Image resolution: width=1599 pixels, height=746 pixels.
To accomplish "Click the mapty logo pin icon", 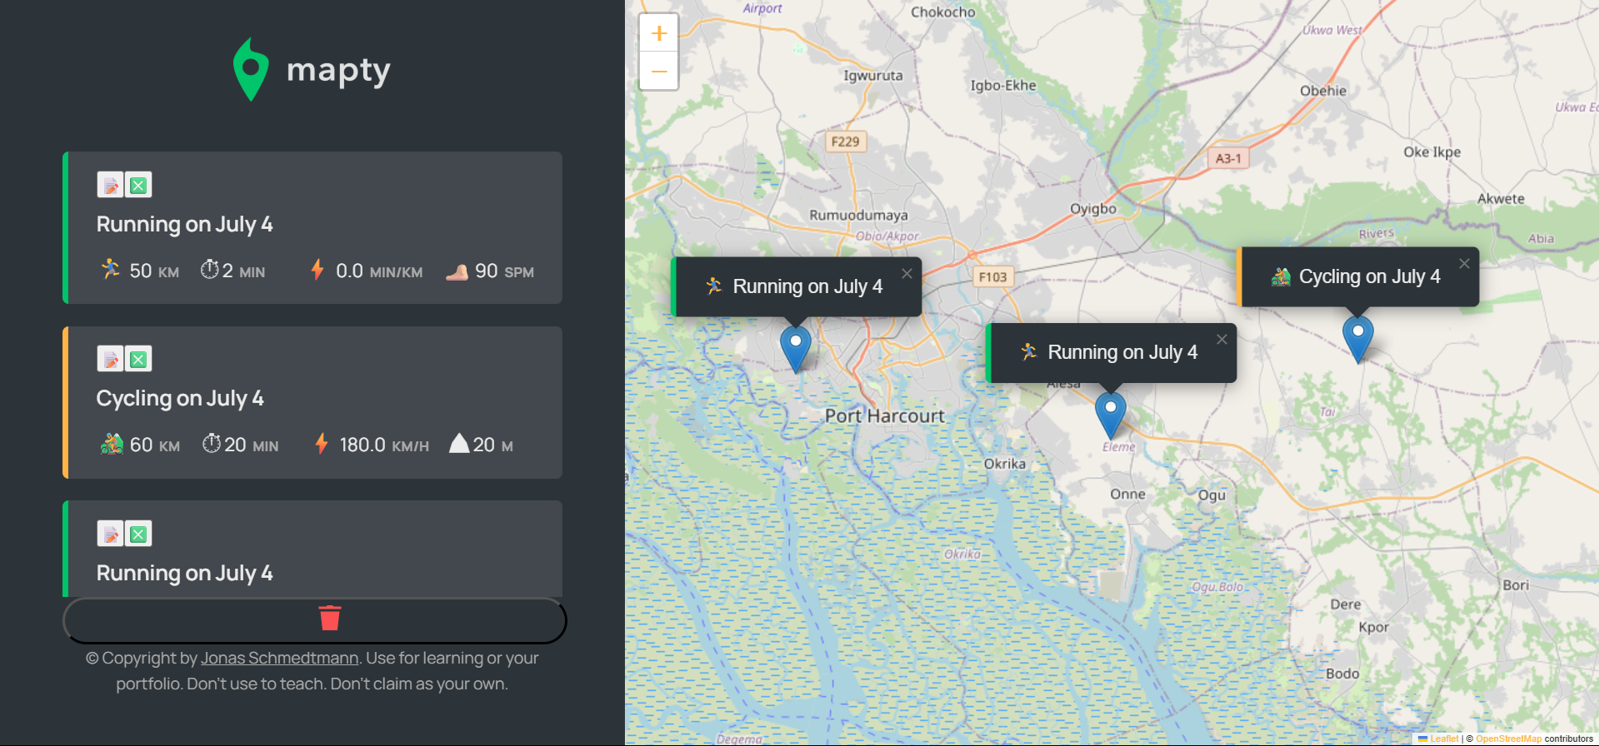I will click(x=251, y=69).
